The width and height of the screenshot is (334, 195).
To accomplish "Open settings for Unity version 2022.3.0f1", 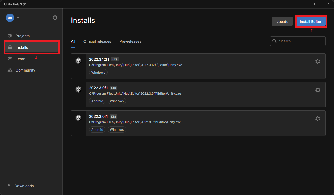I will pyautogui.click(x=318, y=118).
